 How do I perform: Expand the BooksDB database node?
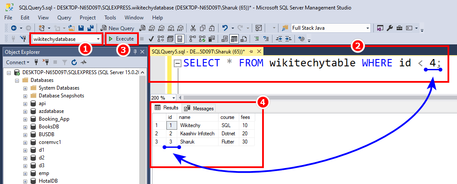tap(25, 127)
